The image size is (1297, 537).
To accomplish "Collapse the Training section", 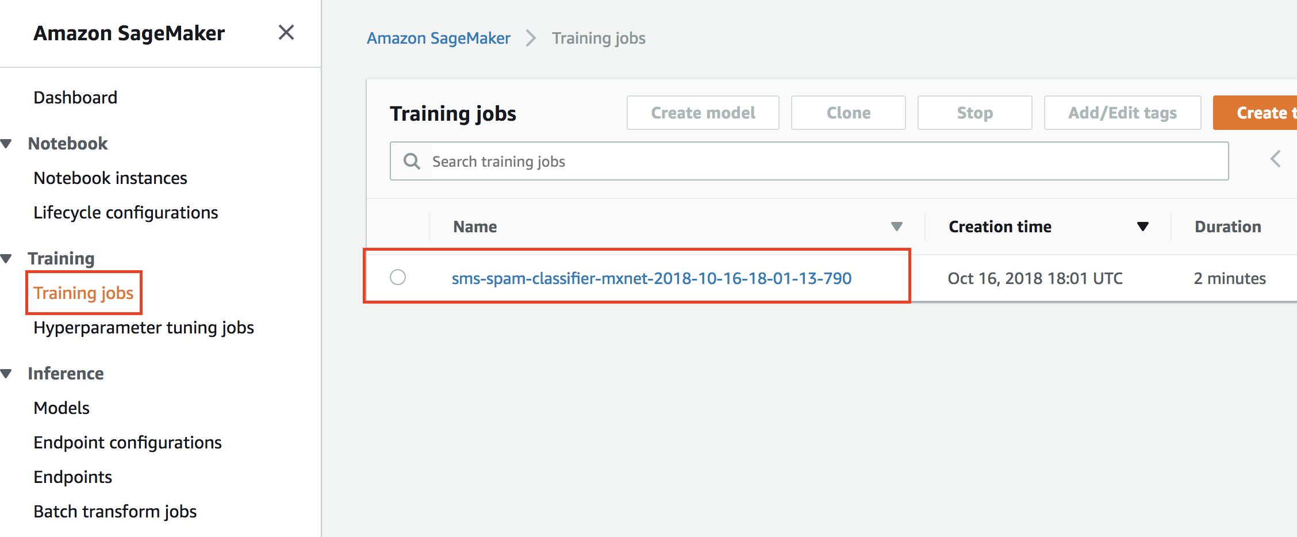I will click(x=6, y=259).
